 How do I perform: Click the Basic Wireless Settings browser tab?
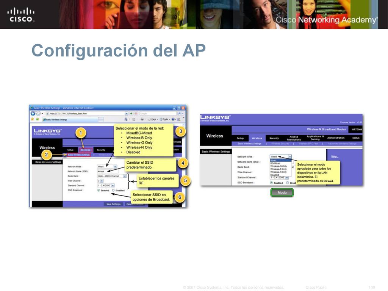click(x=70, y=119)
